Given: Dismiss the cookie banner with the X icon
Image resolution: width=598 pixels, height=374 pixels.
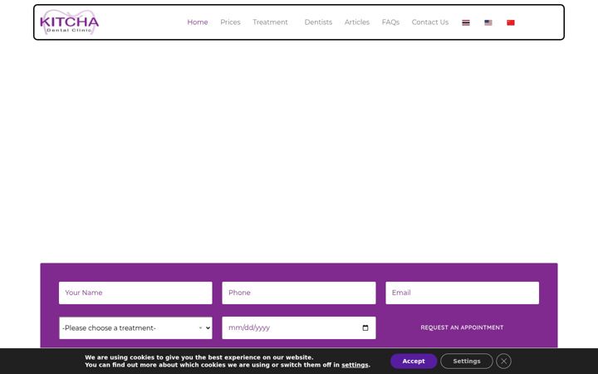Looking at the screenshot, I should pyautogui.click(x=504, y=361).
